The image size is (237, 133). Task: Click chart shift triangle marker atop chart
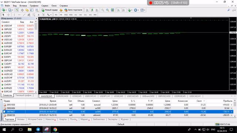click(x=191, y=18)
